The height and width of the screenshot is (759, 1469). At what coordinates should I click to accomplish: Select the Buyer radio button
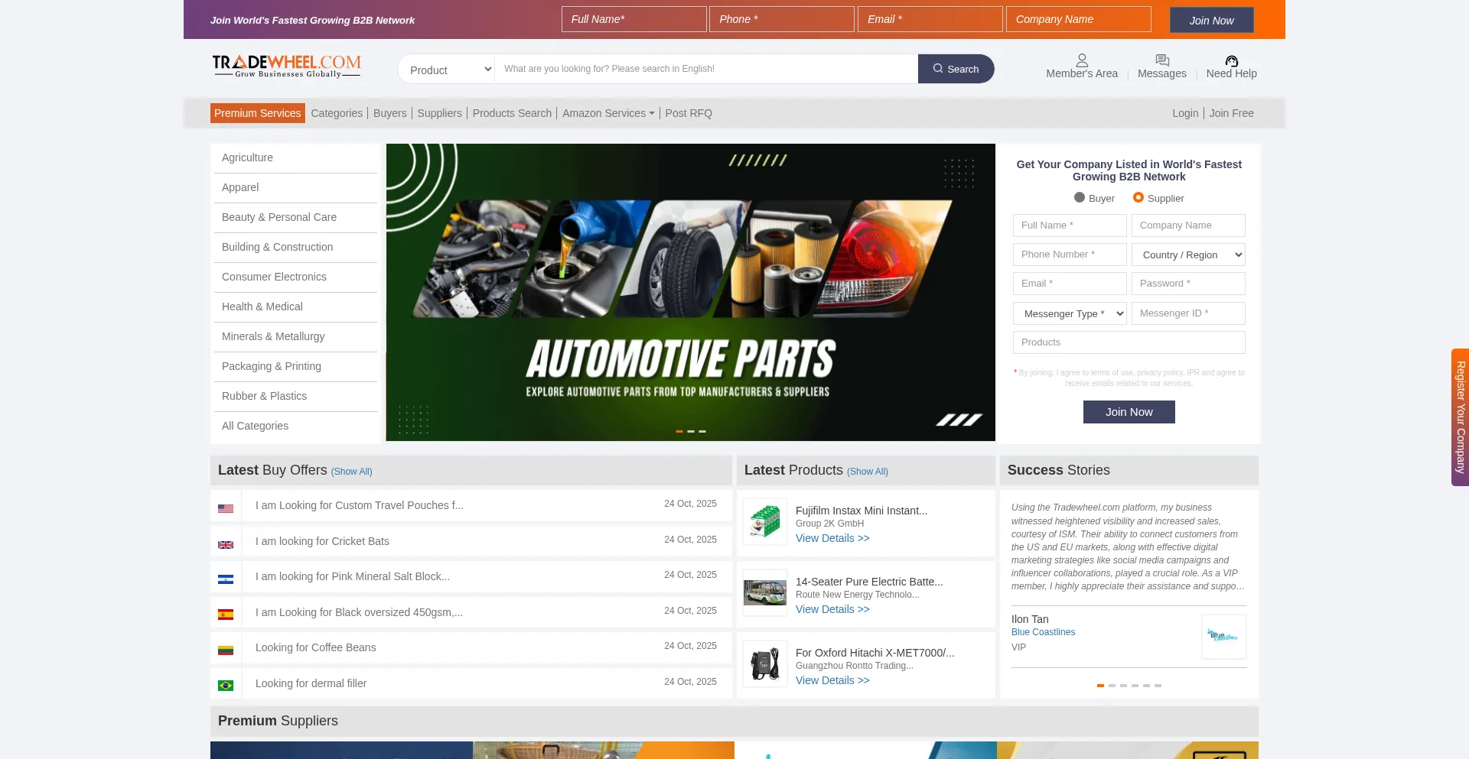coord(1080,198)
